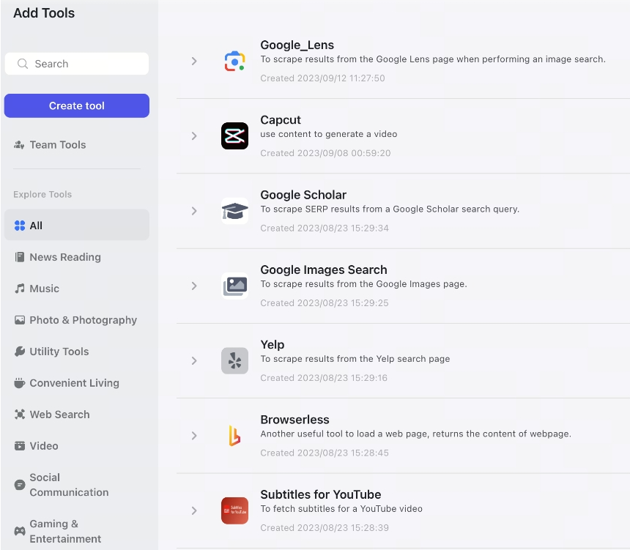Screen dimensions: 630x550
Task: Switch to the Web Search category
Action: coord(59,415)
